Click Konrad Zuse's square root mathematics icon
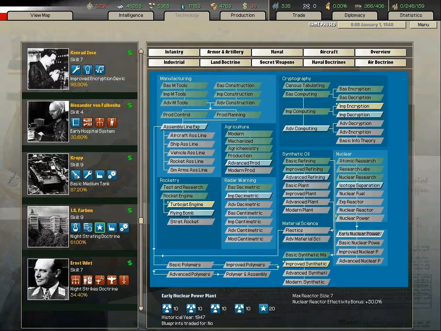441x331 pixels. coord(100,69)
